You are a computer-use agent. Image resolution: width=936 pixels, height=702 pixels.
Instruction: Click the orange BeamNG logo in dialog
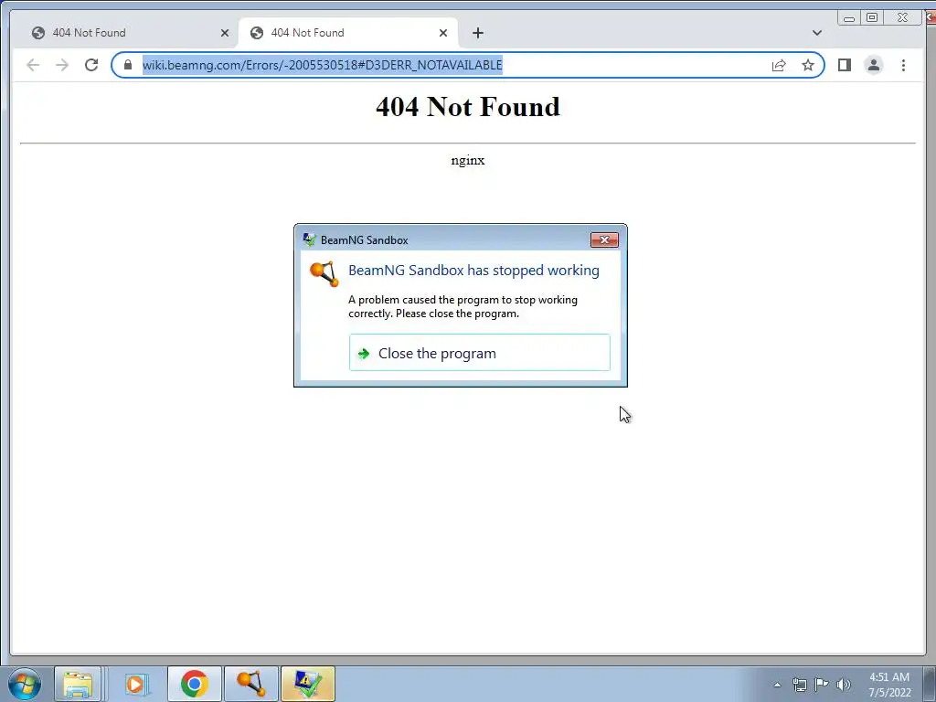(x=324, y=273)
